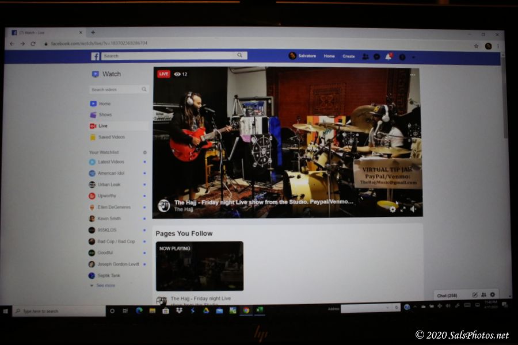The width and height of the screenshot is (518, 345).
Task: Expand See more in Your Watchlist
Action: point(105,285)
